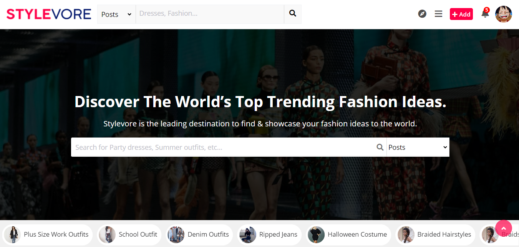Open the Ripped Jeans category
The height and width of the screenshot is (247, 519).
278,234
